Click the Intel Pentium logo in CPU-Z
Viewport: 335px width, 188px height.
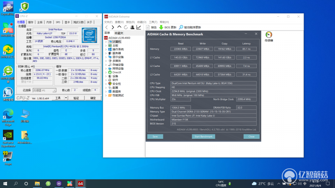89,35
